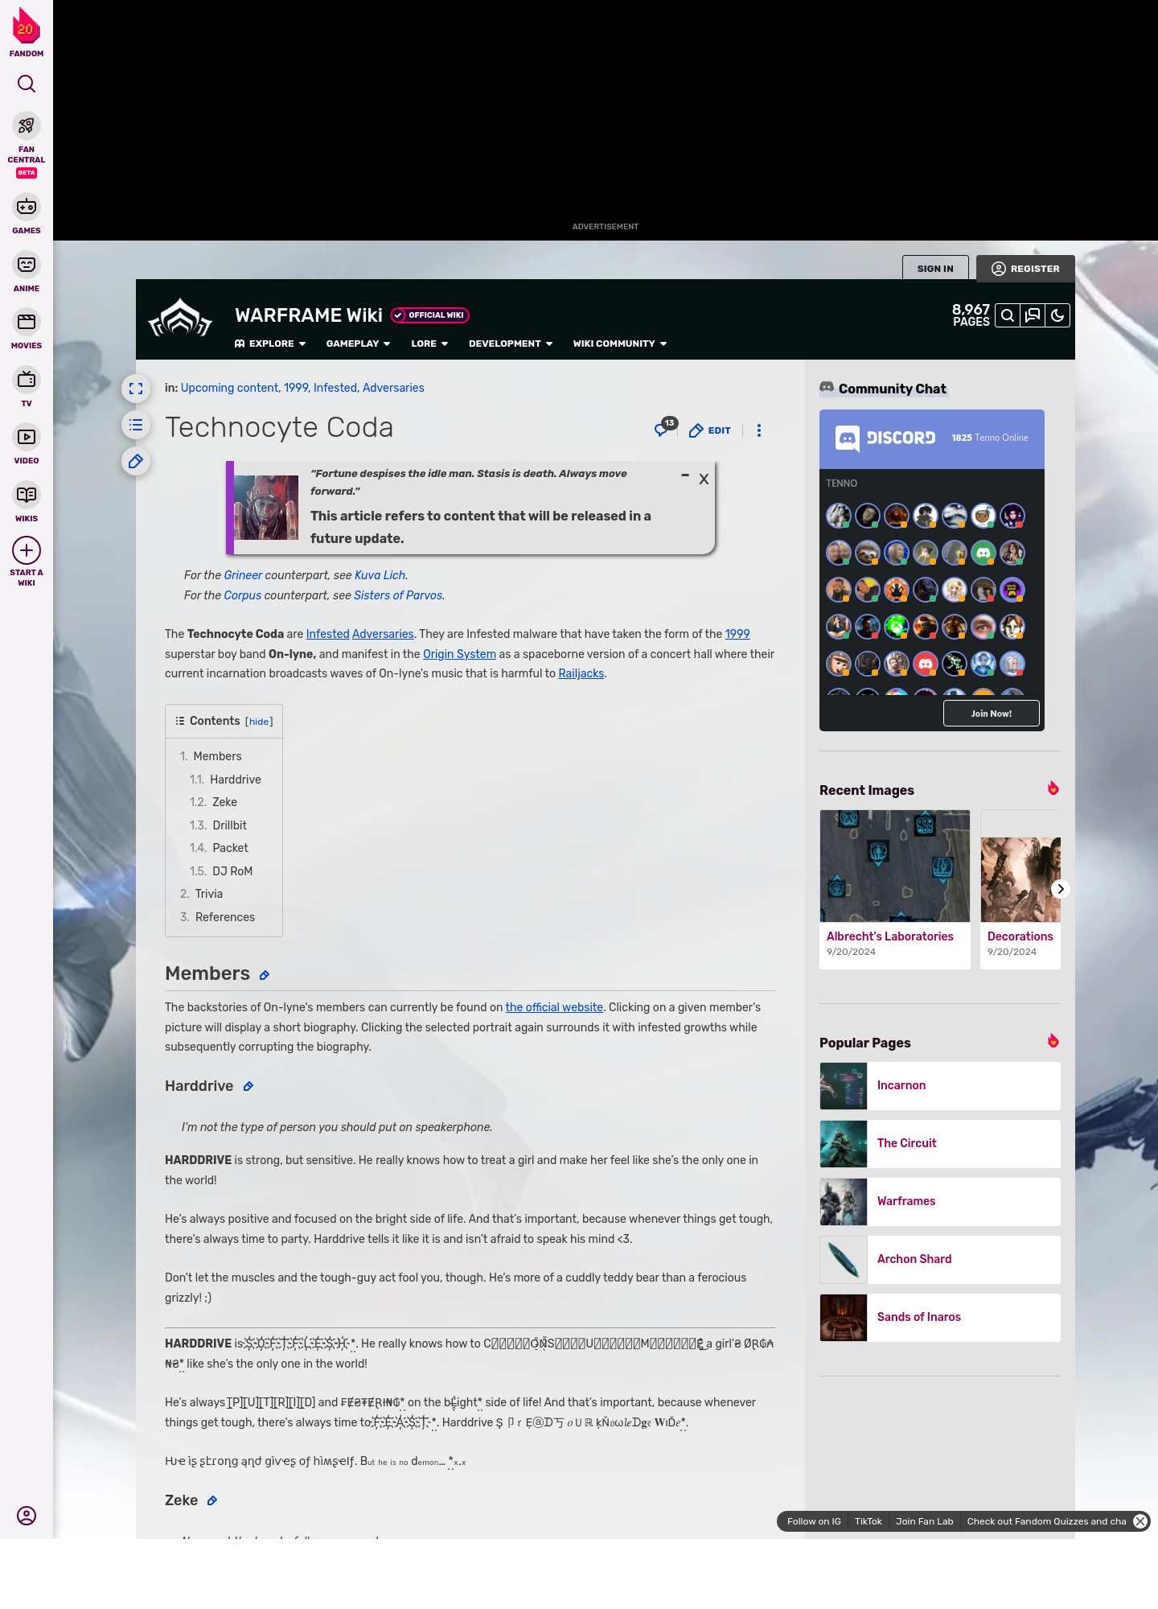
Task: Jump to Harddrive in Contents
Action: pos(235,780)
